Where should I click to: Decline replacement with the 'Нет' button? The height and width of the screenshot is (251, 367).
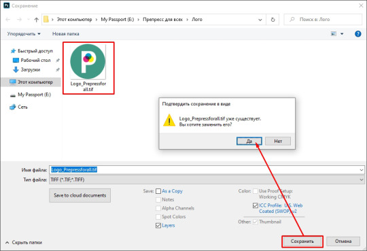(278, 141)
